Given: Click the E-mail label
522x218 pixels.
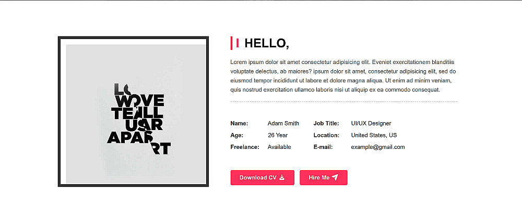Looking at the screenshot, I should pyautogui.click(x=323, y=147).
